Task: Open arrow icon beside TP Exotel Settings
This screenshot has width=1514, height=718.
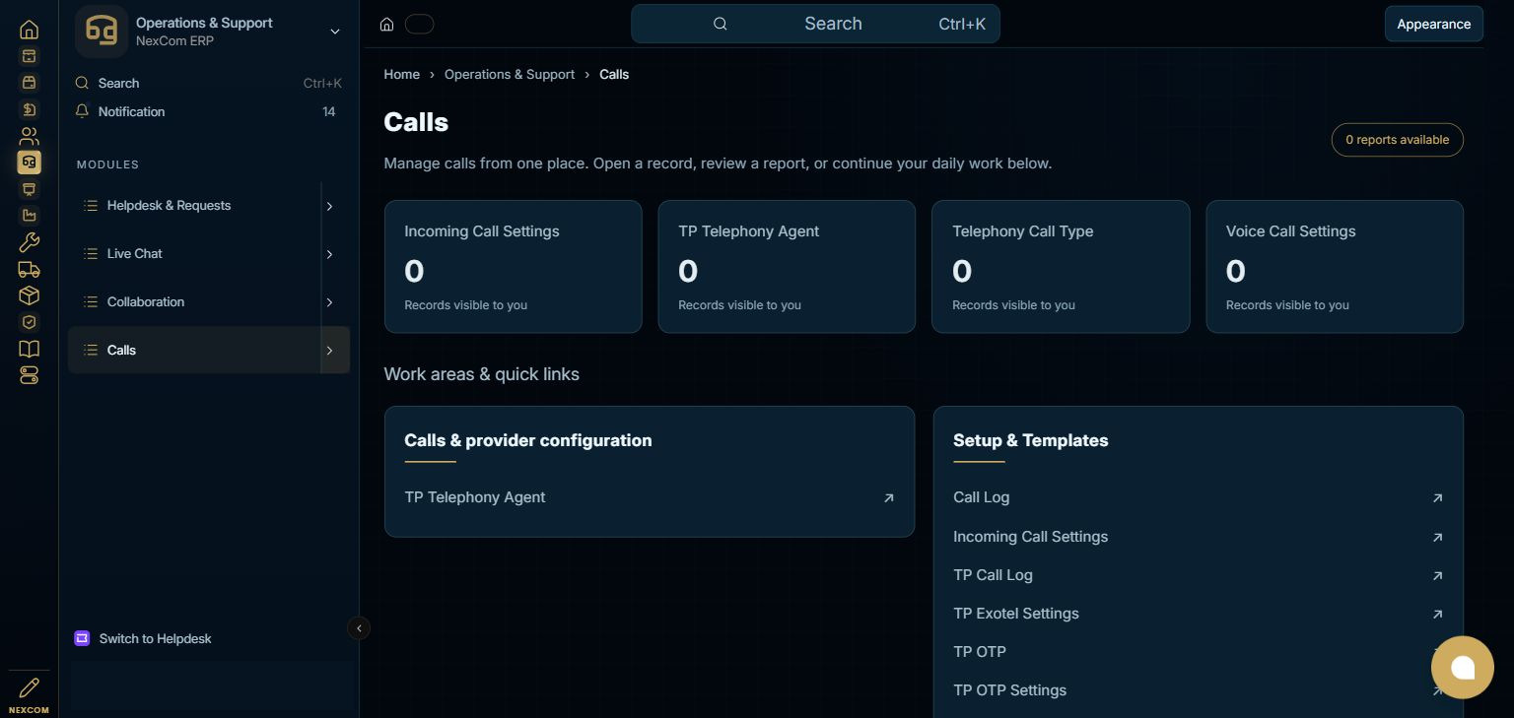Action: pyautogui.click(x=1437, y=615)
